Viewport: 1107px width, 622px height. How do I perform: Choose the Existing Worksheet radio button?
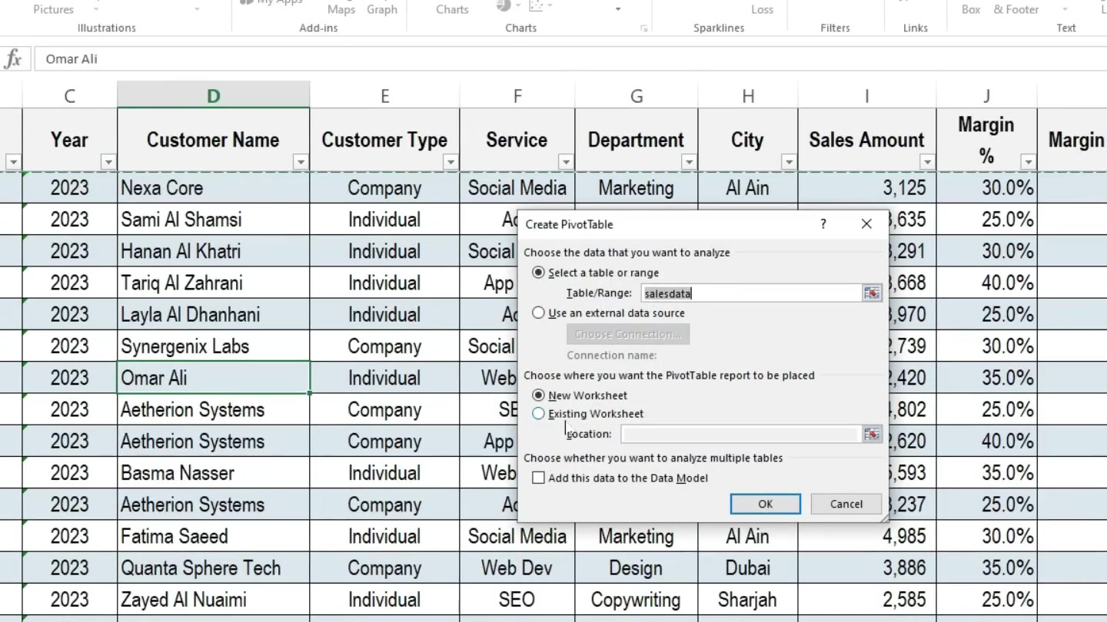pyautogui.click(x=538, y=414)
